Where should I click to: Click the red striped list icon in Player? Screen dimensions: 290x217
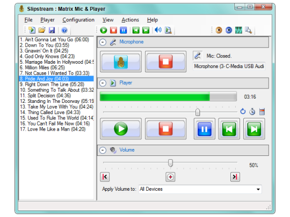tap(262, 111)
